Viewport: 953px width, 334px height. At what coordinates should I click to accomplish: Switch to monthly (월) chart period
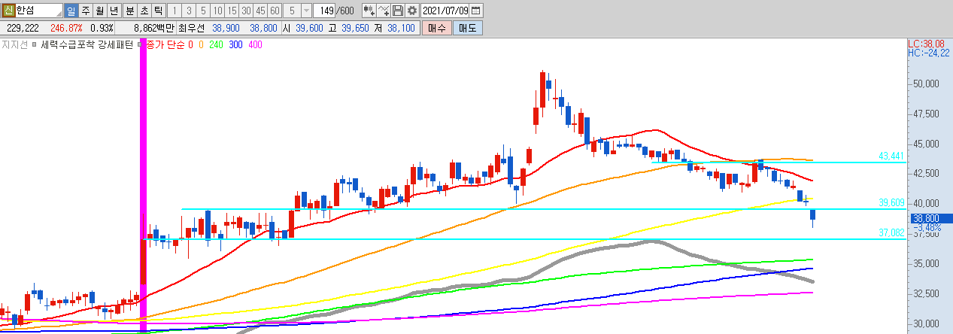coord(99,11)
